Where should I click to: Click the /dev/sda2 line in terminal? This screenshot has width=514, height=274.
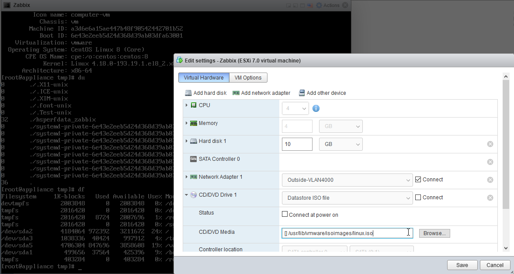pyautogui.click(x=87, y=232)
